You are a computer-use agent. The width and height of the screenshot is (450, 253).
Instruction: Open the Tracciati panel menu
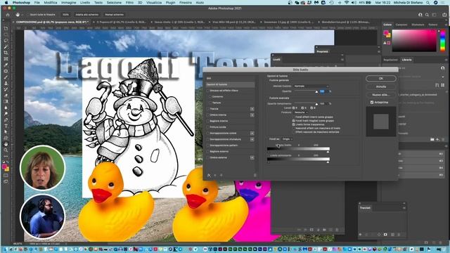point(404,208)
